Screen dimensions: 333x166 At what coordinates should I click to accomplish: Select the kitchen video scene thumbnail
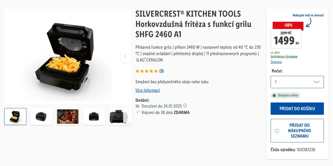coord(68,117)
